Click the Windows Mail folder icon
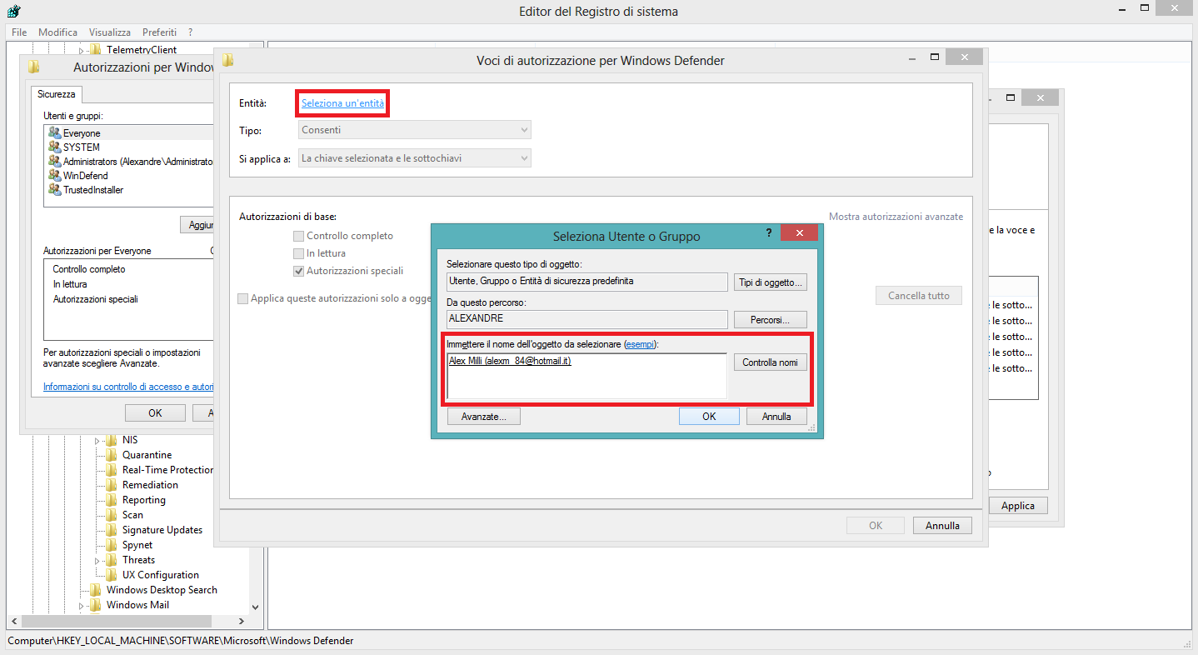 (x=96, y=605)
